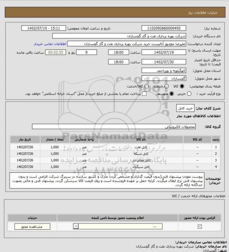229x252 pixels.
Task: Click the response deadline time field 18:00
Action: point(118,52)
